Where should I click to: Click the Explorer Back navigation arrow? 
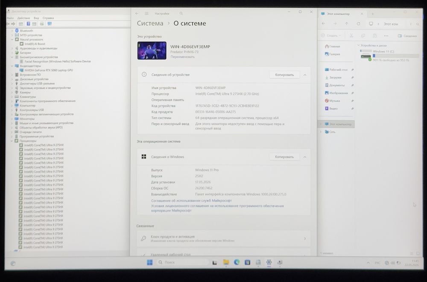pyautogui.click(x=323, y=24)
